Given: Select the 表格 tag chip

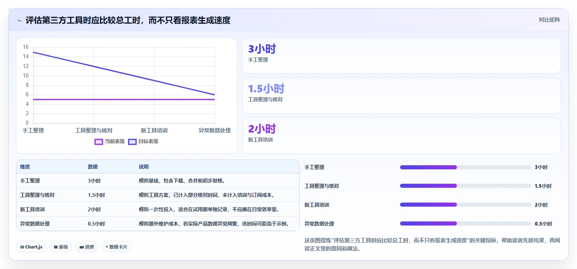Looking at the screenshot, I should pyautogui.click(x=61, y=247).
